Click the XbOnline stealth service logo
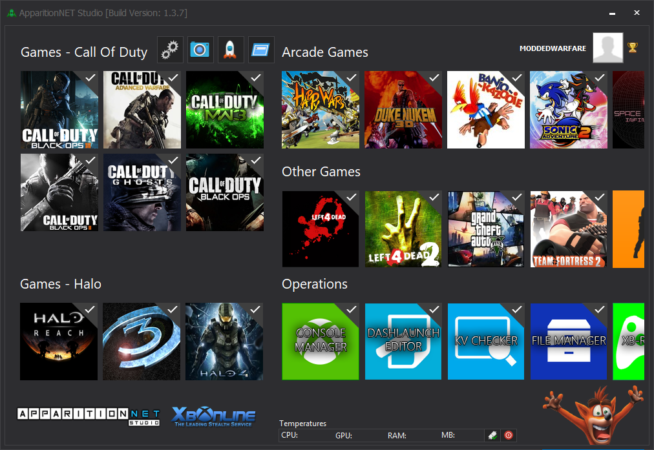The width and height of the screenshot is (654, 450). pos(214,416)
